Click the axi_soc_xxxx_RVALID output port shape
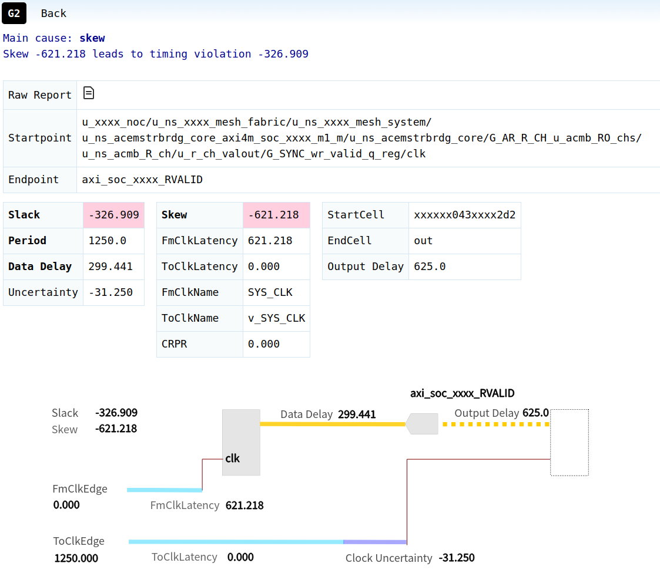 423,423
